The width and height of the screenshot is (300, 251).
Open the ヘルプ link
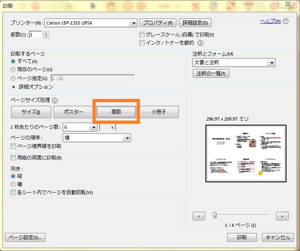[270, 21]
